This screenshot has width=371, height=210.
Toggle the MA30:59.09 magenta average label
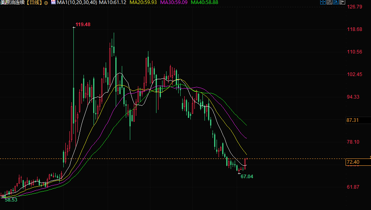174,2
